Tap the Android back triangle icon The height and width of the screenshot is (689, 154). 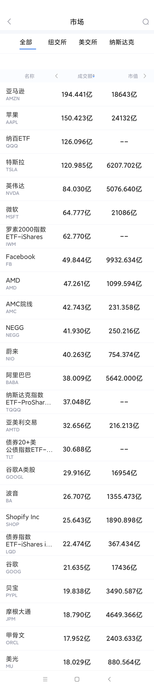click(109, 679)
